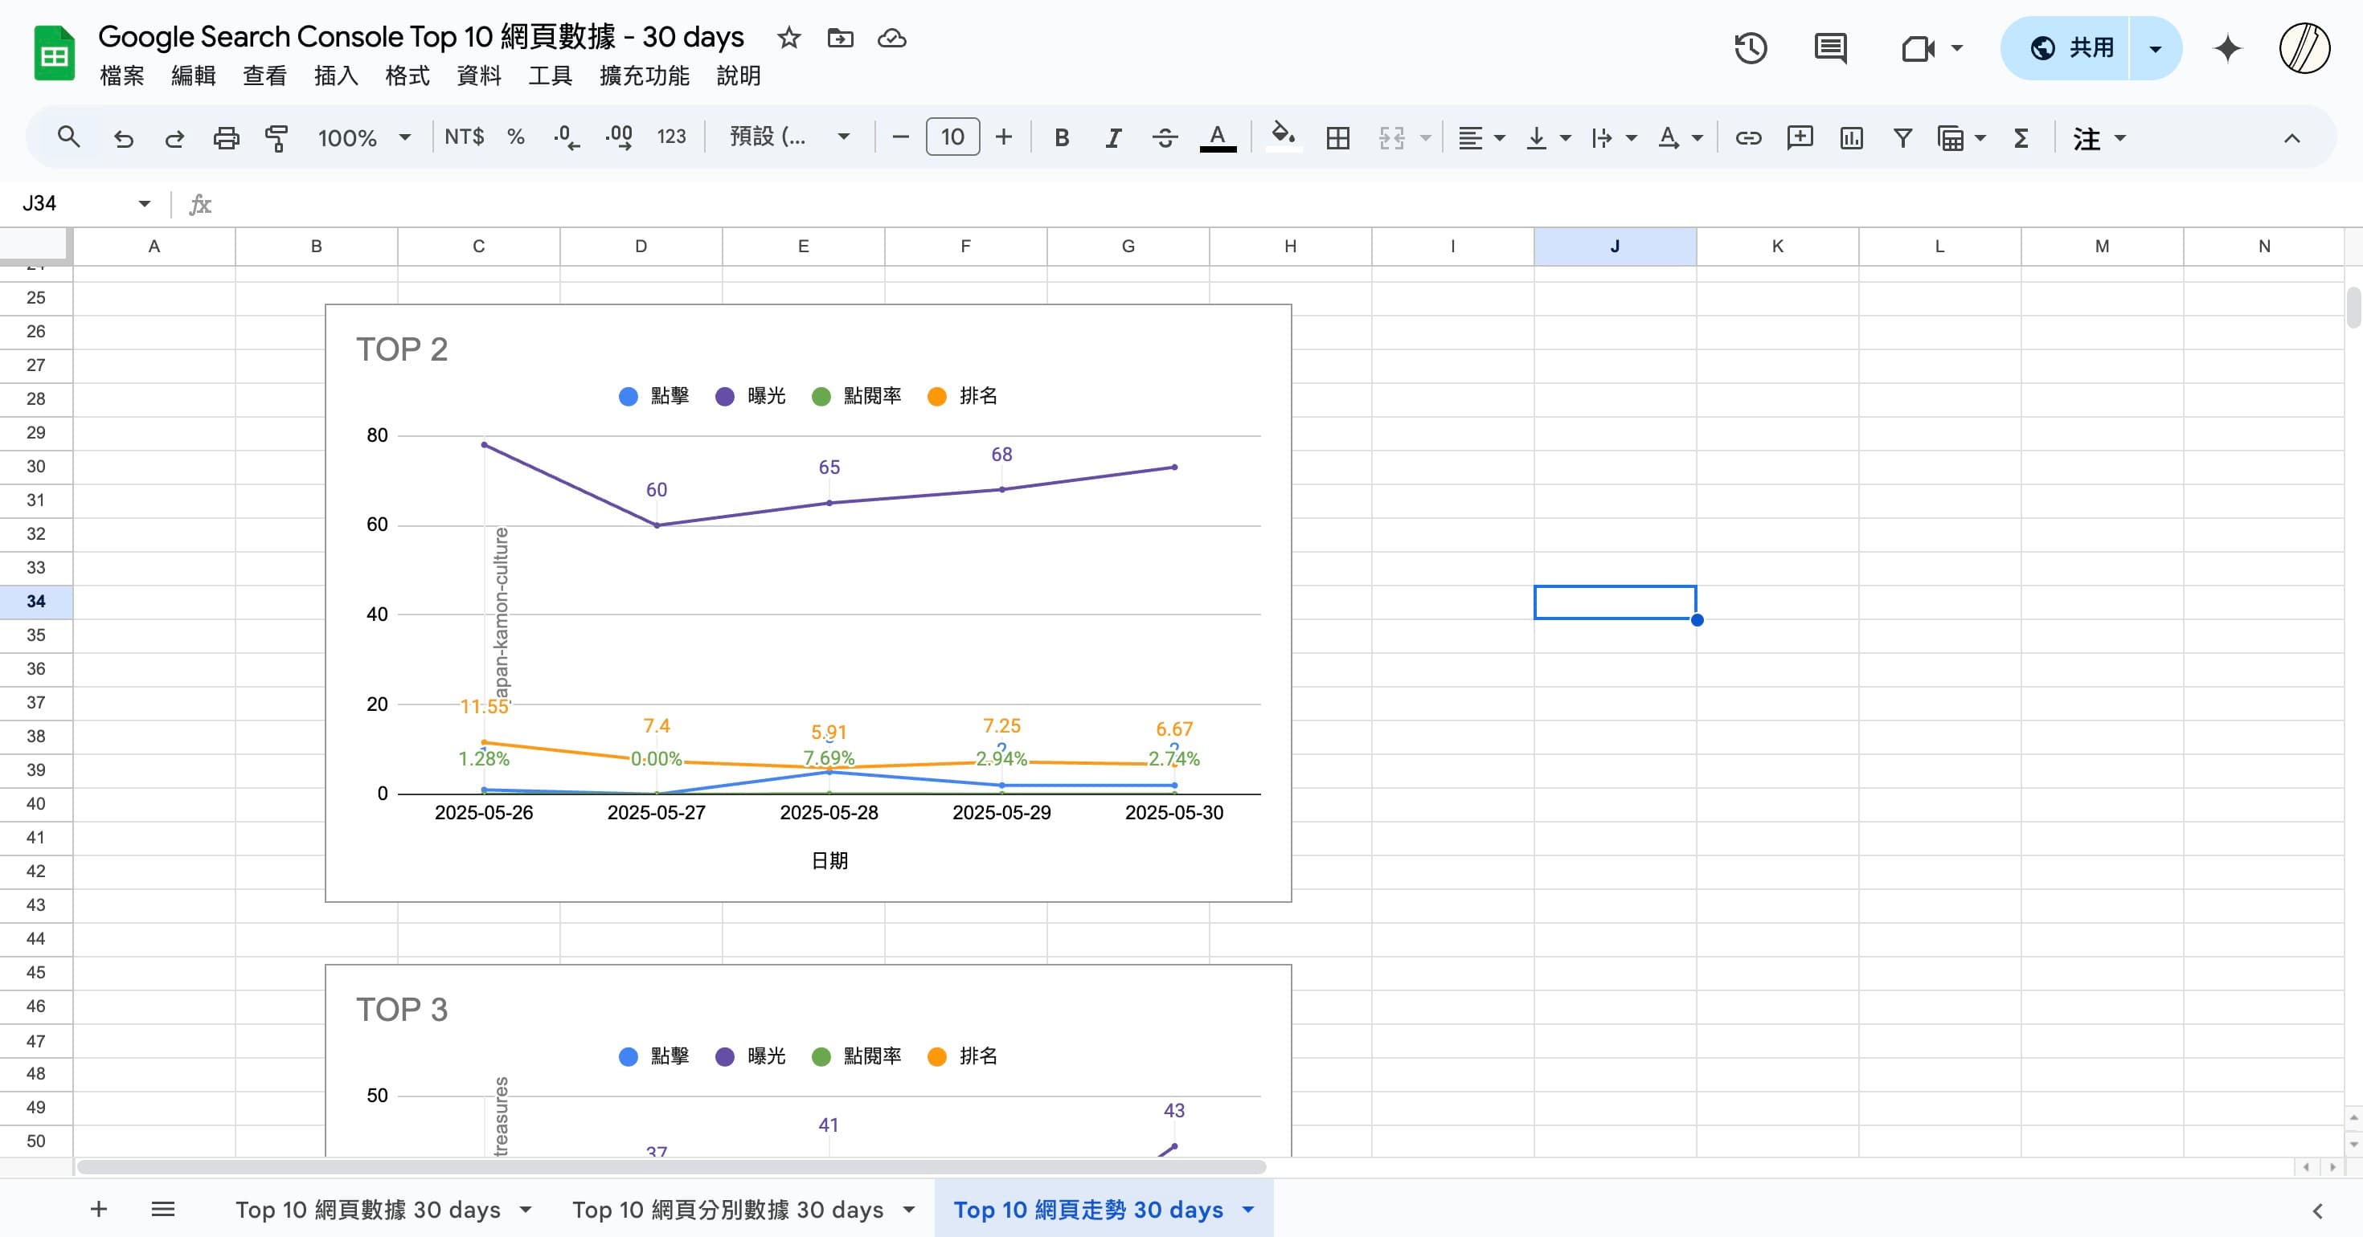Viewport: 2363px width, 1237px height.
Task: Create a filter with the funnel icon
Action: tap(1902, 137)
